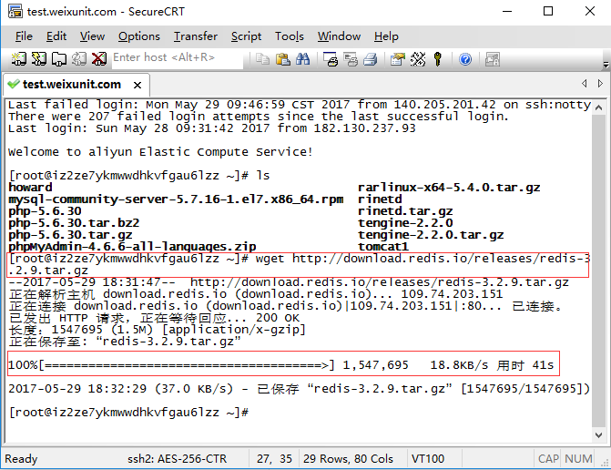Image resolution: width=611 pixels, height=470 pixels.
Task: Click the Copy toolbar icon
Action: click(x=262, y=59)
